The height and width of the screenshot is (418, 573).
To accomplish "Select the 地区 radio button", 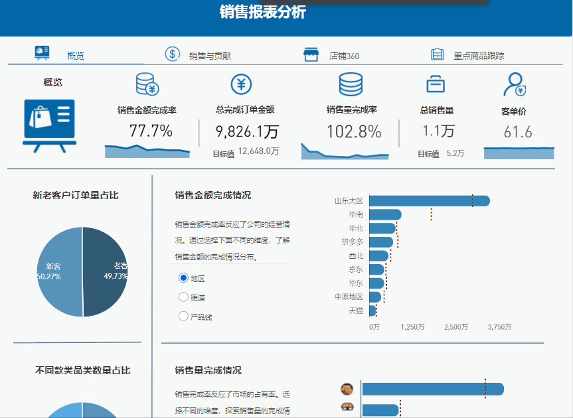I will [x=183, y=278].
